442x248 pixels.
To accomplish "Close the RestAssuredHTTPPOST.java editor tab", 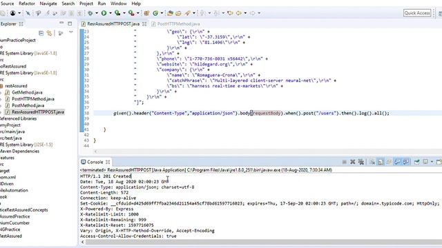I will pos(144,24).
